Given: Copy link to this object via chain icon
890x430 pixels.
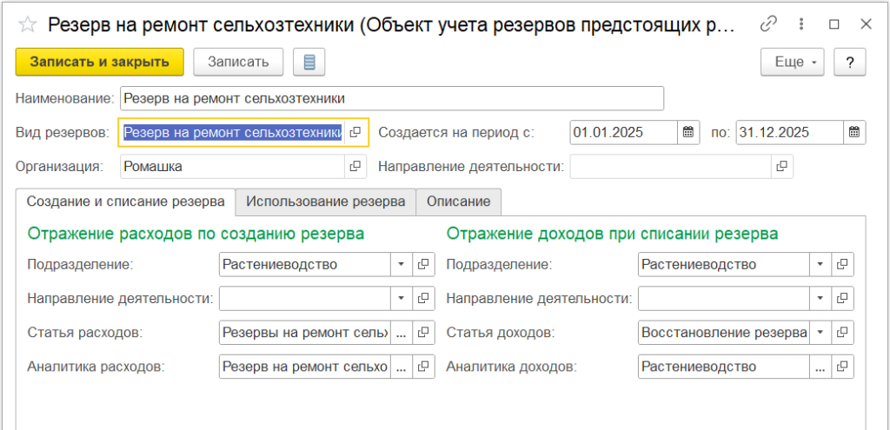Looking at the screenshot, I should [x=767, y=24].
